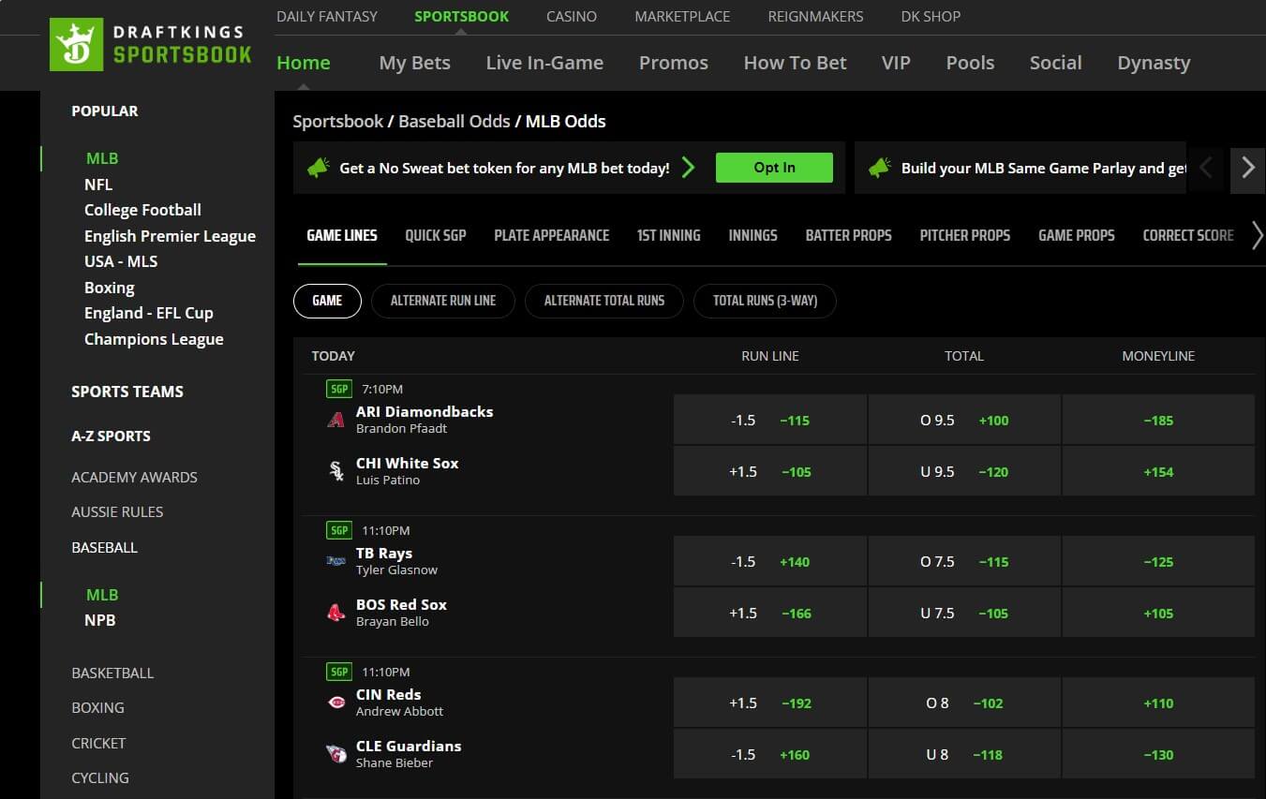The width and height of the screenshot is (1266, 799).
Task: Open Pitcher Props tab
Action: click(x=965, y=235)
